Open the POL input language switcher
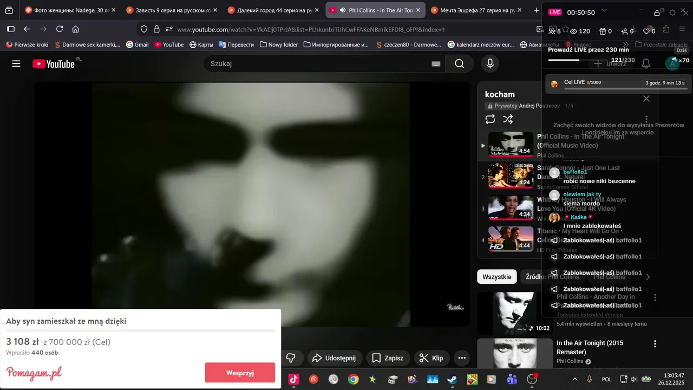The image size is (693, 390). [x=607, y=379]
